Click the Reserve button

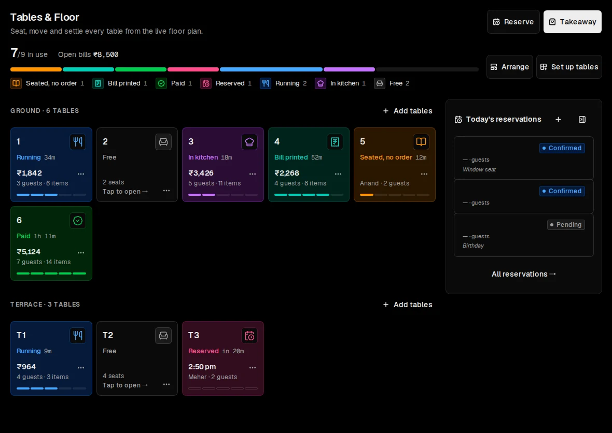(513, 22)
